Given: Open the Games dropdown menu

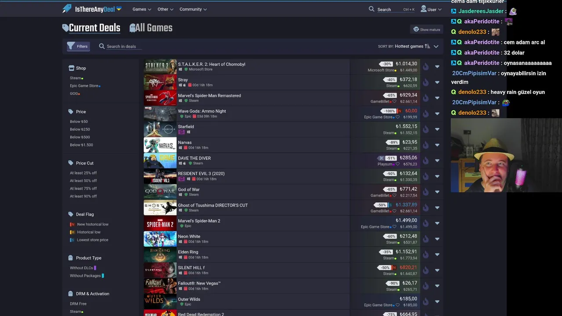Looking at the screenshot, I should (x=142, y=9).
